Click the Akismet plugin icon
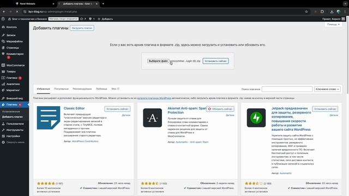 (153, 118)
